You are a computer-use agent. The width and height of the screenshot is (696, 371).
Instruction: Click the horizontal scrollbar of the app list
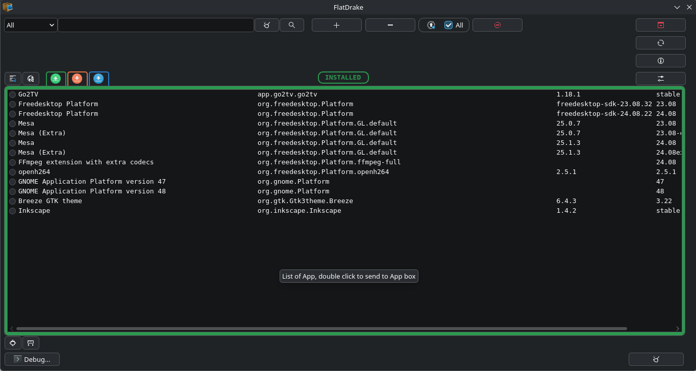[321, 329]
